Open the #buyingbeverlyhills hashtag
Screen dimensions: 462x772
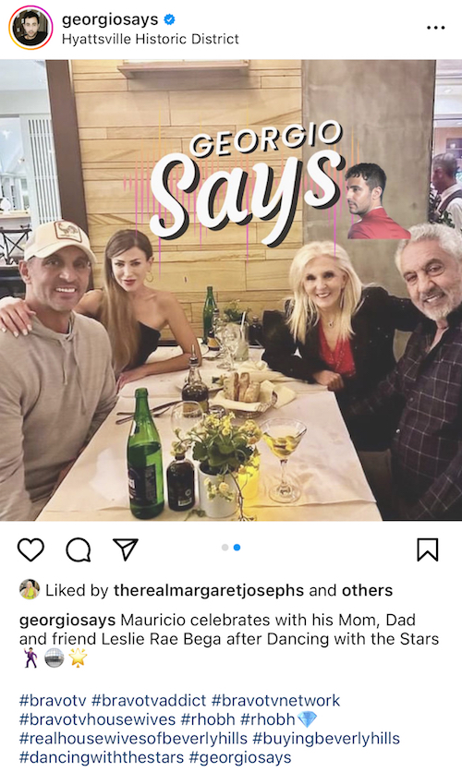point(326,739)
